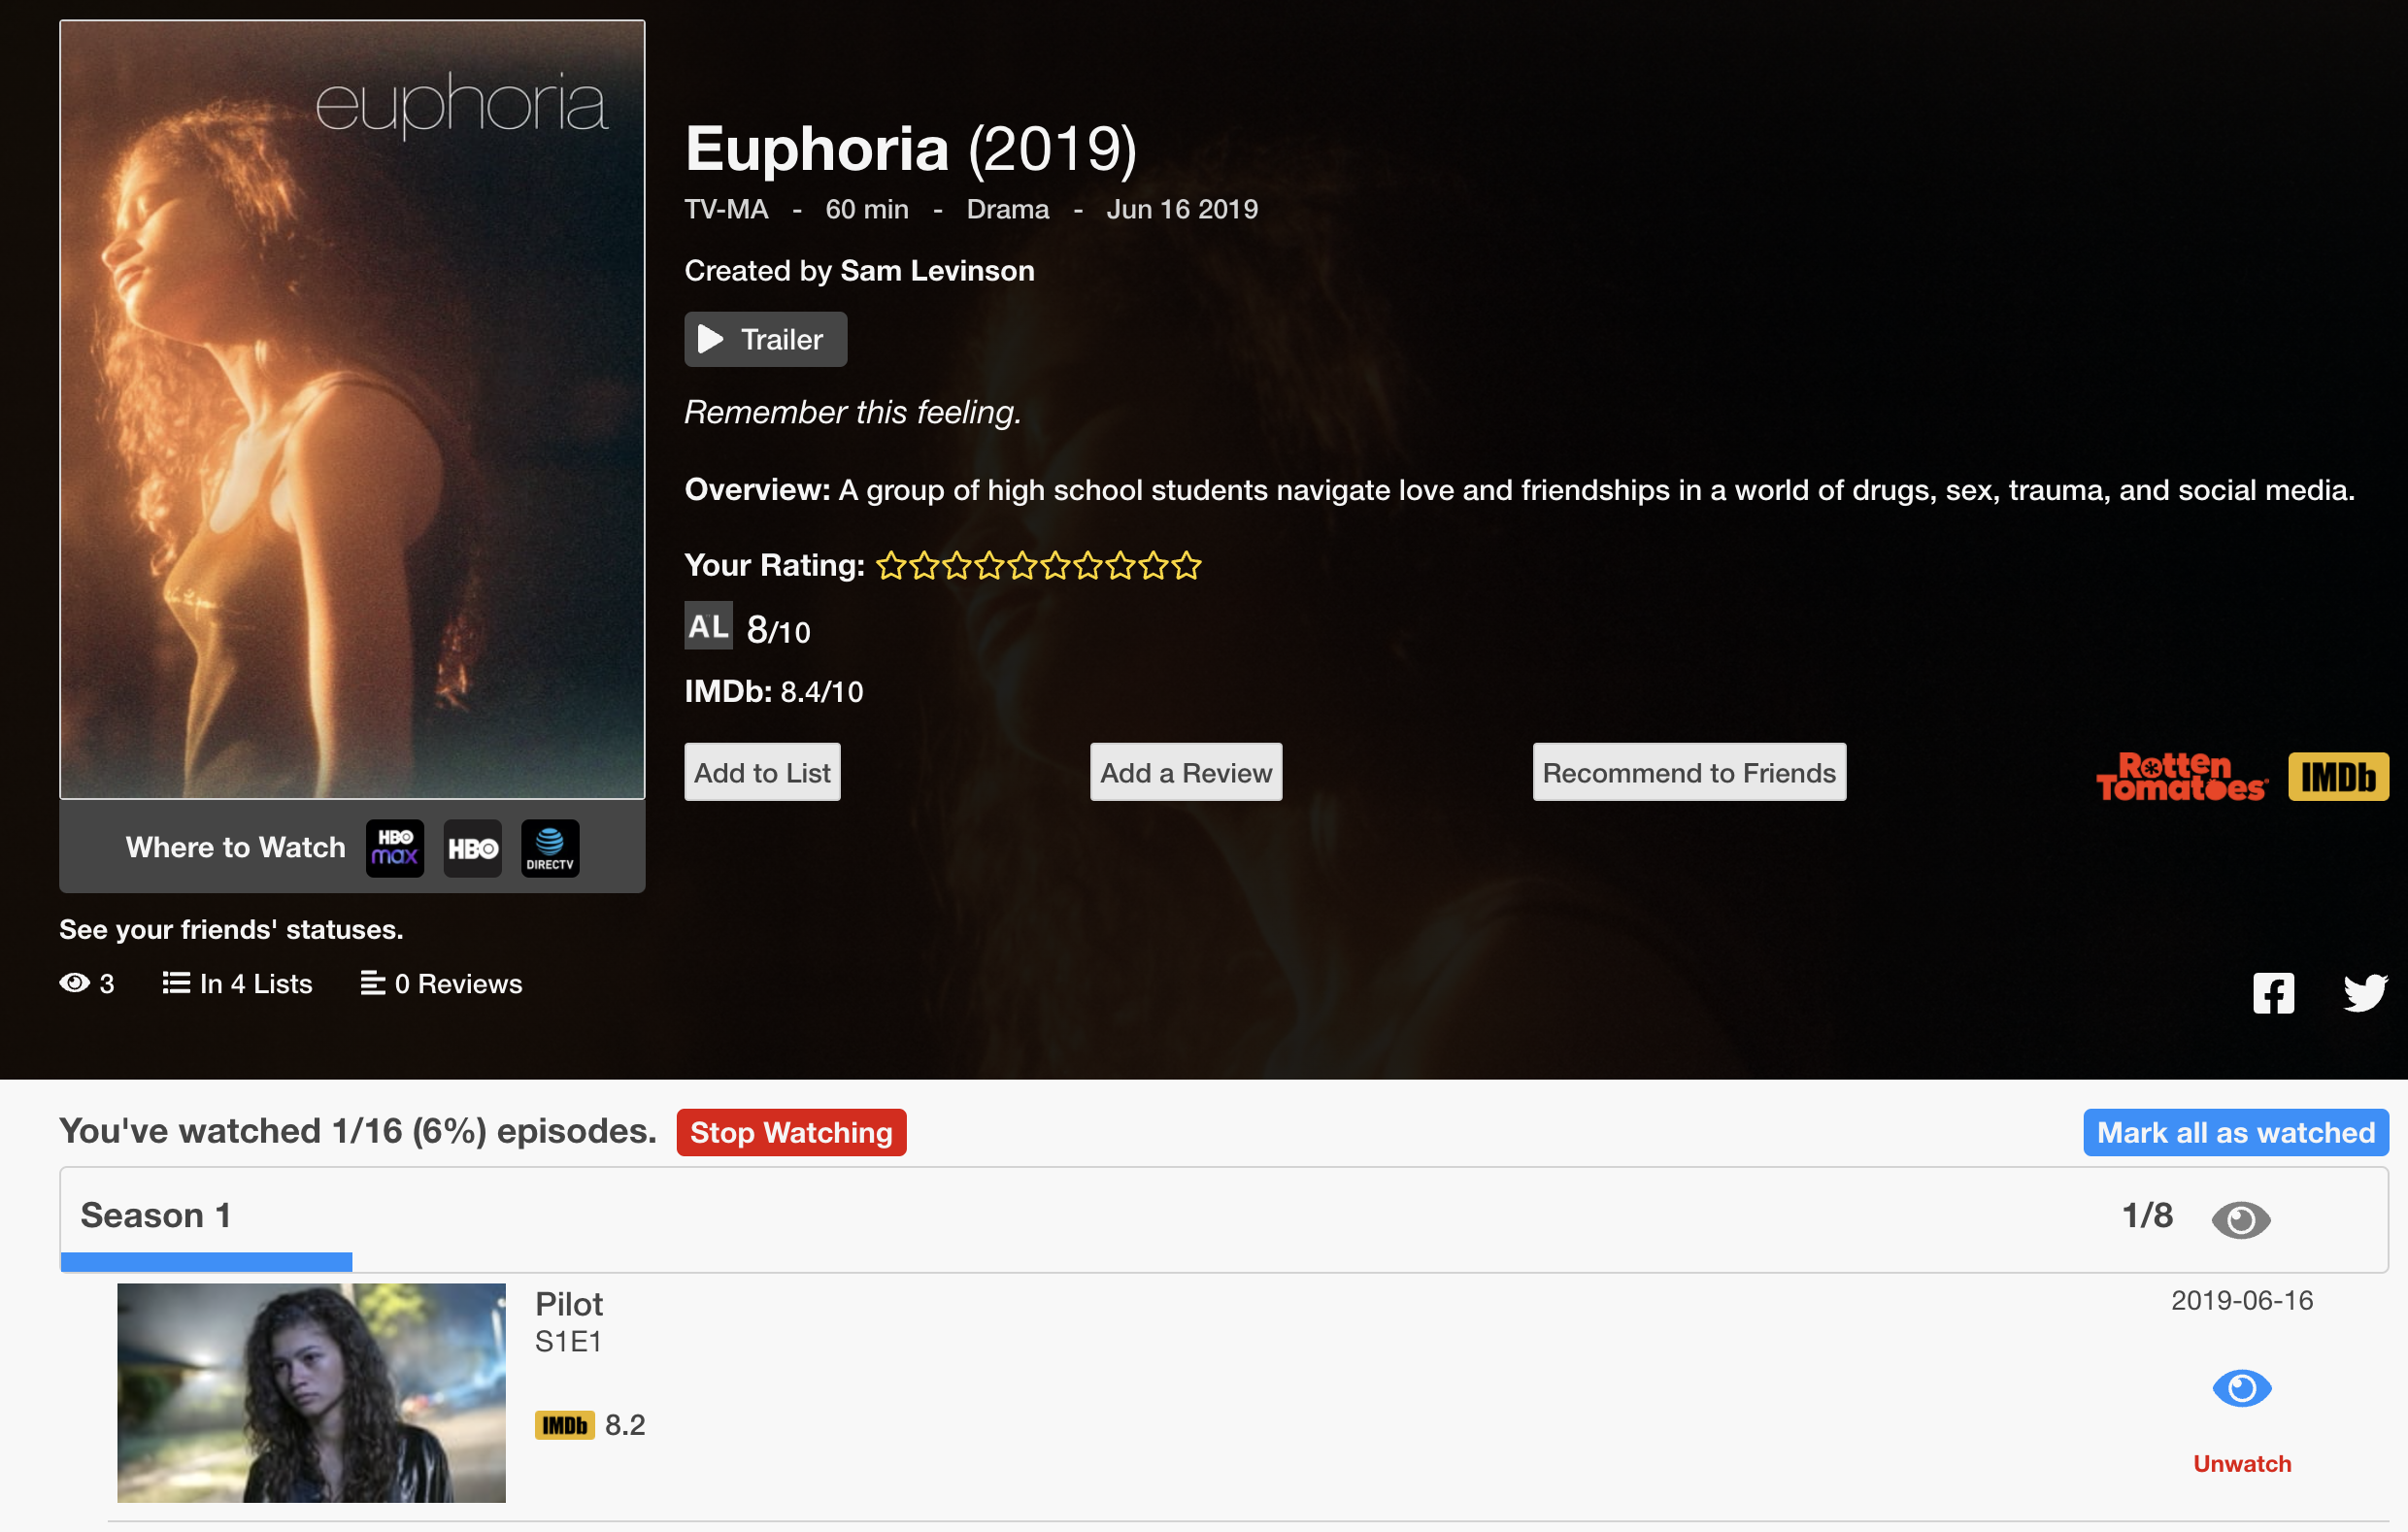Expand the Season 1 header row
The image size is (2408, 1532).
click(x=1224, y=1219)
